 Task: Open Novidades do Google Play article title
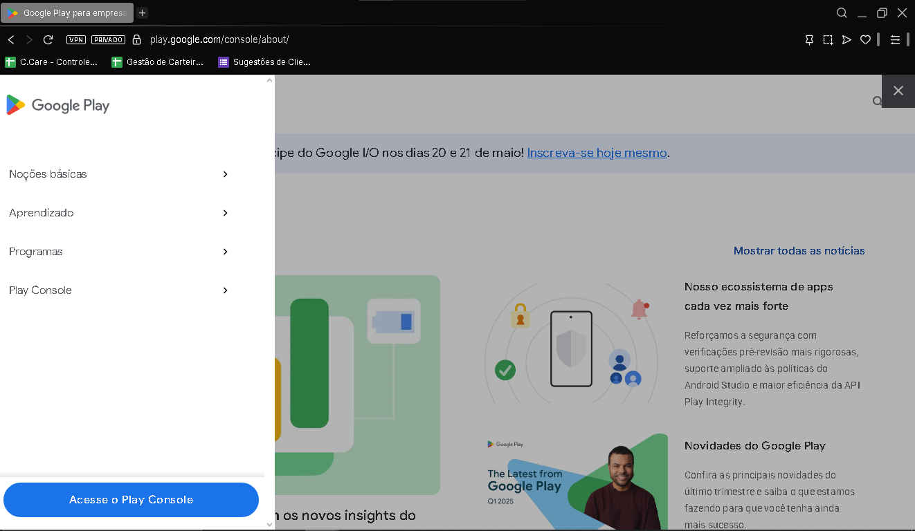click(x=754, y=446)
